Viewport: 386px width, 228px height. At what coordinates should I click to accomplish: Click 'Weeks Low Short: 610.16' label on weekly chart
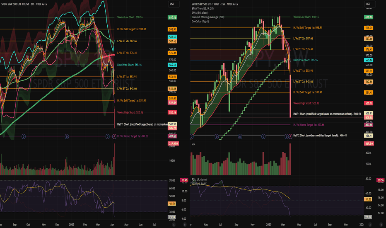tap(306, 17)
